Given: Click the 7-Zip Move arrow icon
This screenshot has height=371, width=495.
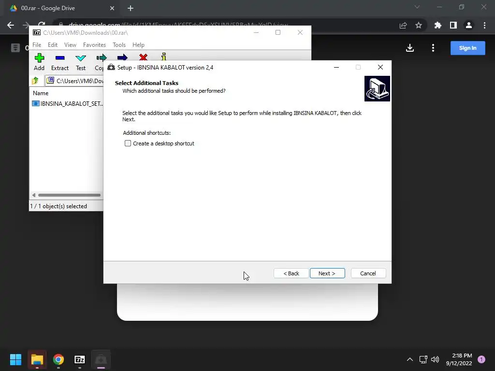Looking at the screenshot, I should click(122, 57).
